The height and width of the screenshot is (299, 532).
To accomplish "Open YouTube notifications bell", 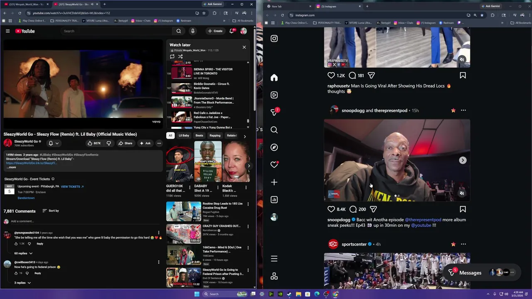I will point(232,31).
